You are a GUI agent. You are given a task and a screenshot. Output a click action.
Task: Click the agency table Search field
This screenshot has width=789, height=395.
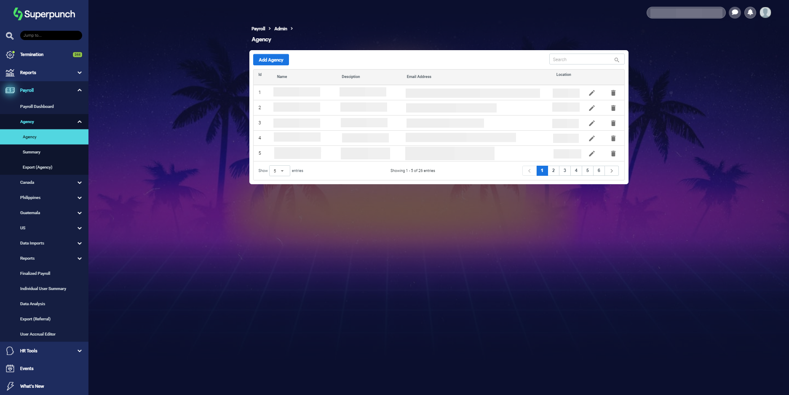point(582,59)
